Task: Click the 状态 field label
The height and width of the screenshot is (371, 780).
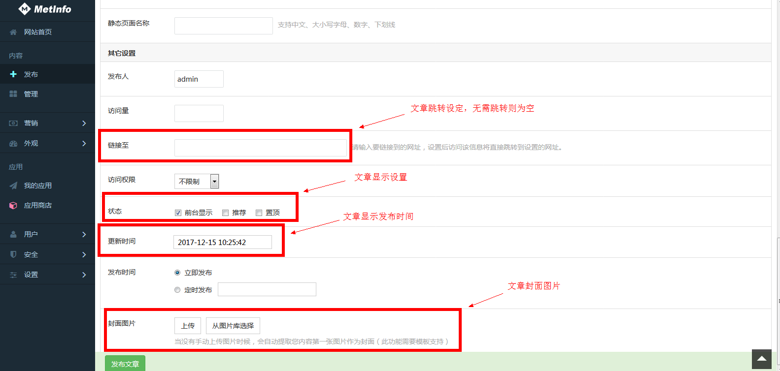Action: click(115, 211)
